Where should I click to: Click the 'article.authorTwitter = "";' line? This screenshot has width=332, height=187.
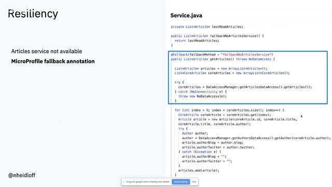click(207, 162)
